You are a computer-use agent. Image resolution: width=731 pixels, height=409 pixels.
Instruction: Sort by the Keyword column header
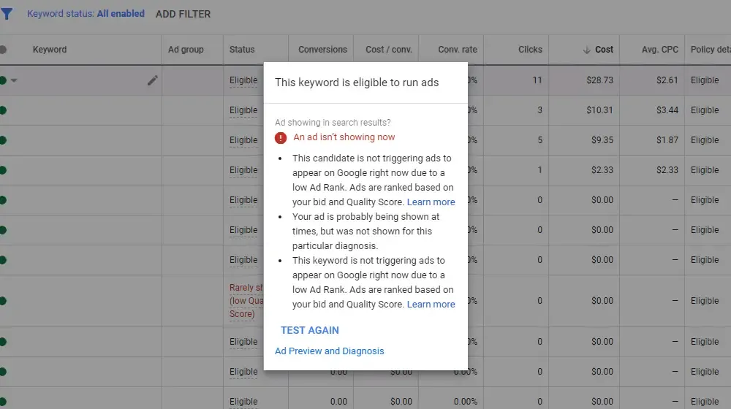(x=50, y=50)
